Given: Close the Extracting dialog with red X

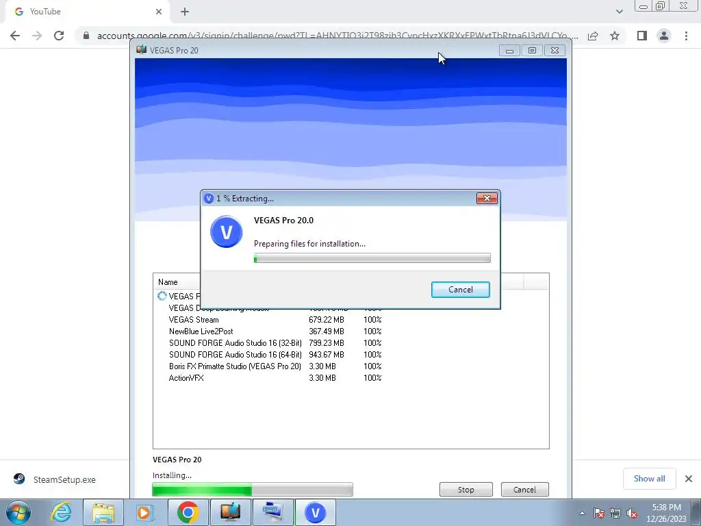Looking at the screenshot, I should [x=487, y=198].
